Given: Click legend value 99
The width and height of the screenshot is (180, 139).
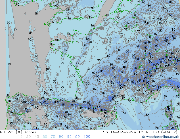Looking at the screenshot, I should (78, 137).
